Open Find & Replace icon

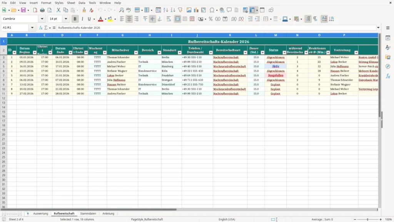pyautogui.click(x=121, y=10)
